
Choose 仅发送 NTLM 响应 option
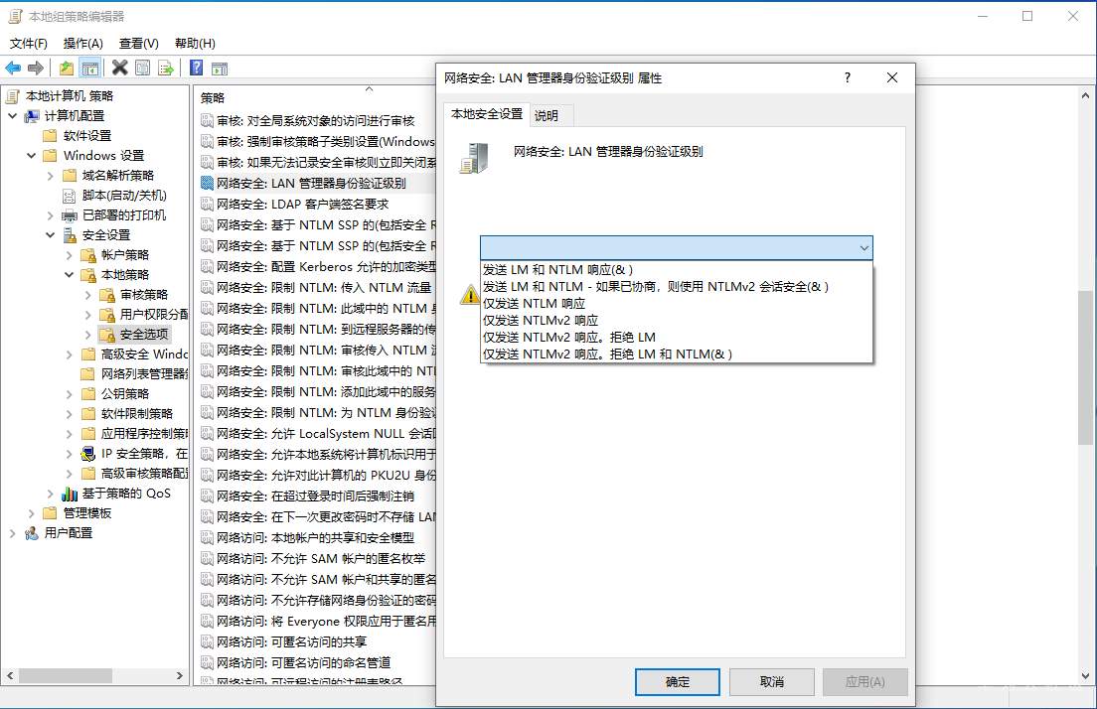pos(677,304)
